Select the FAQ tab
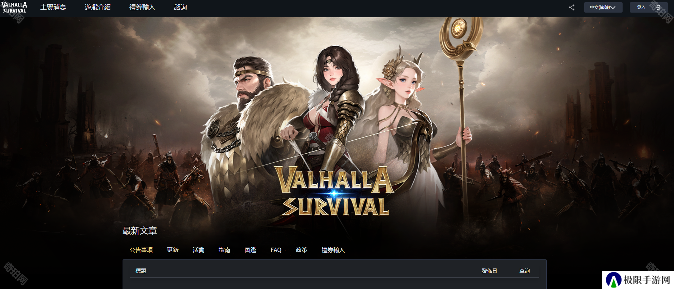Image resolution: width=674 pixels, height=289 pixels. click(x=276, y=250)
